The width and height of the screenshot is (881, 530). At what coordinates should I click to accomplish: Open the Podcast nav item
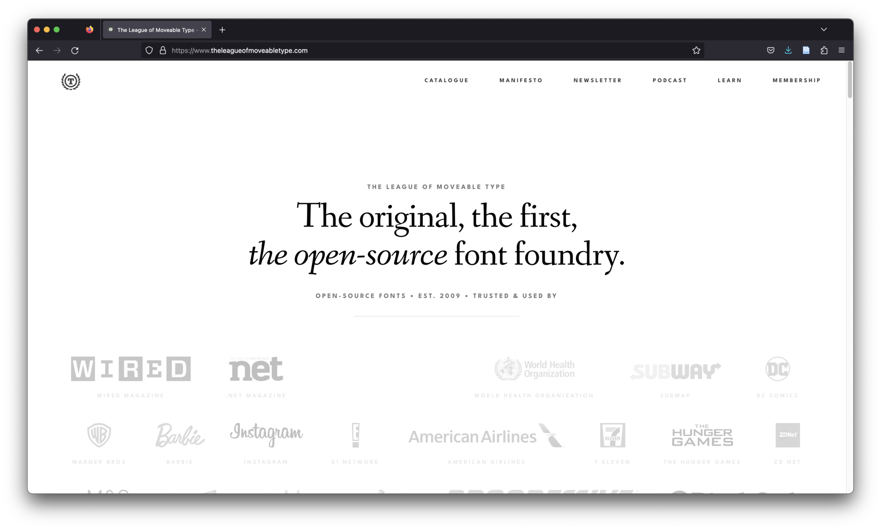670,80
